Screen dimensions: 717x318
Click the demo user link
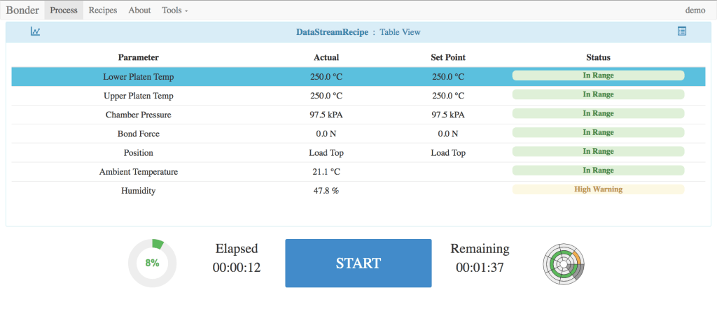tap(695, 10)
